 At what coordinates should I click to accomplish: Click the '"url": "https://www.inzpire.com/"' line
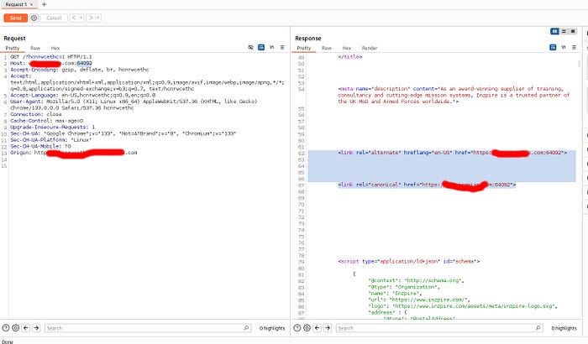[x=418, y=300]
